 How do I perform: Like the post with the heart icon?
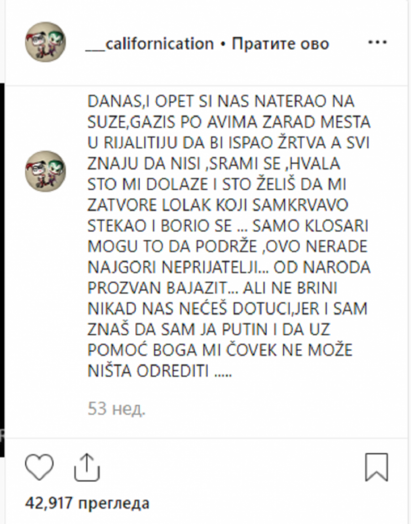point(39,466)
